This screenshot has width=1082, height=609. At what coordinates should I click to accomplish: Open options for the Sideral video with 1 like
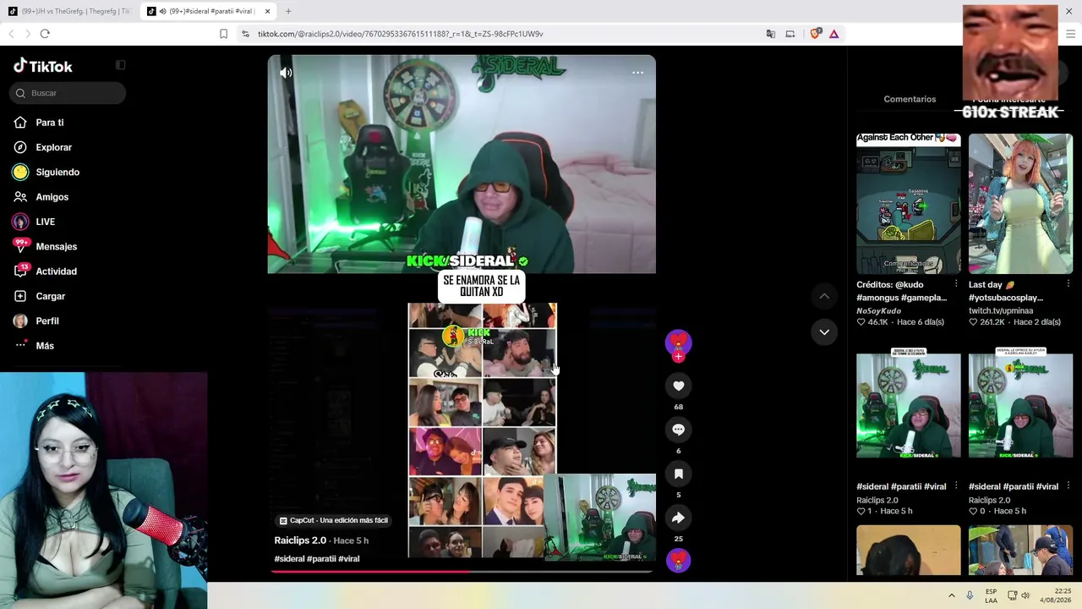pyautogui.click(x=956, y=486)
